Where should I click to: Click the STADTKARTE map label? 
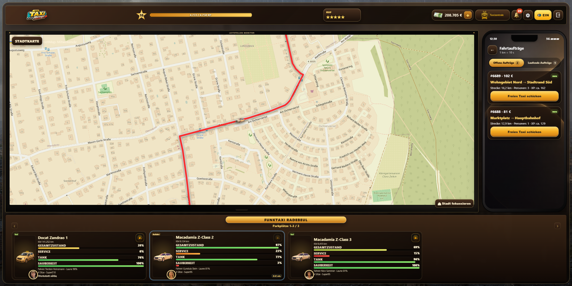(27, 41)
